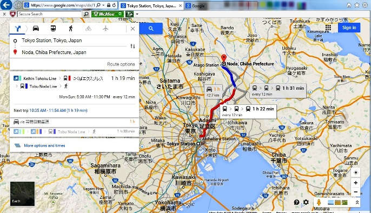The image size is (371, 213).
Task: Click the Sign in button
Action: (349, 28)
